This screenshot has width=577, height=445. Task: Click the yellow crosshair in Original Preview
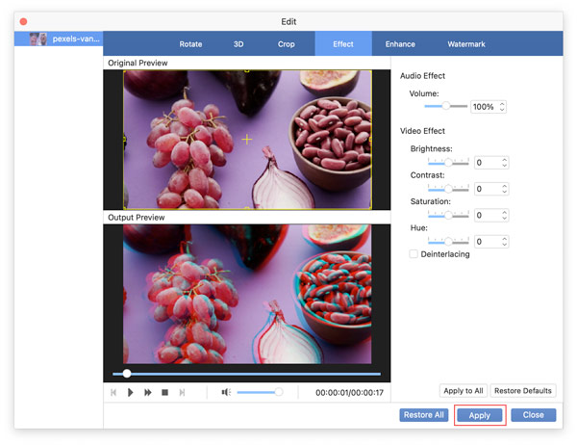pos(247,140)
